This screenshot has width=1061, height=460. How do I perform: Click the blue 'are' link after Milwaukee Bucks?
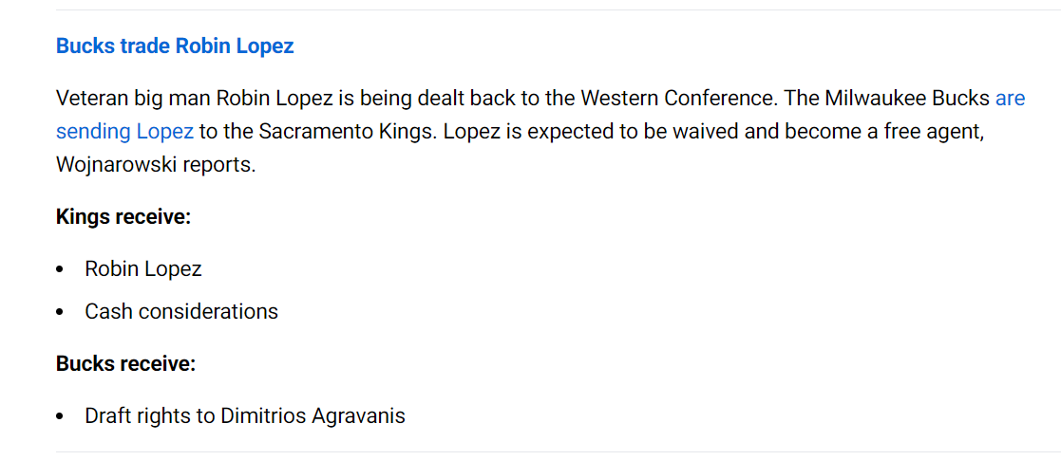[x=1011, y=99]
